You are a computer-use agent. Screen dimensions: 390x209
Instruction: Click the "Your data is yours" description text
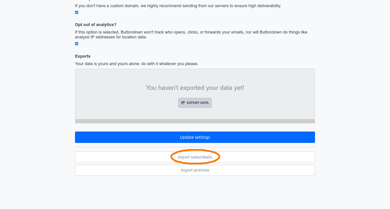click(136, 64)
